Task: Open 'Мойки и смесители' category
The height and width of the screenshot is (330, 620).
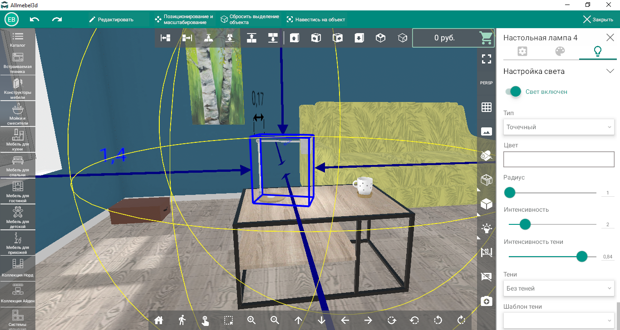Action: (x=18, y=114)
